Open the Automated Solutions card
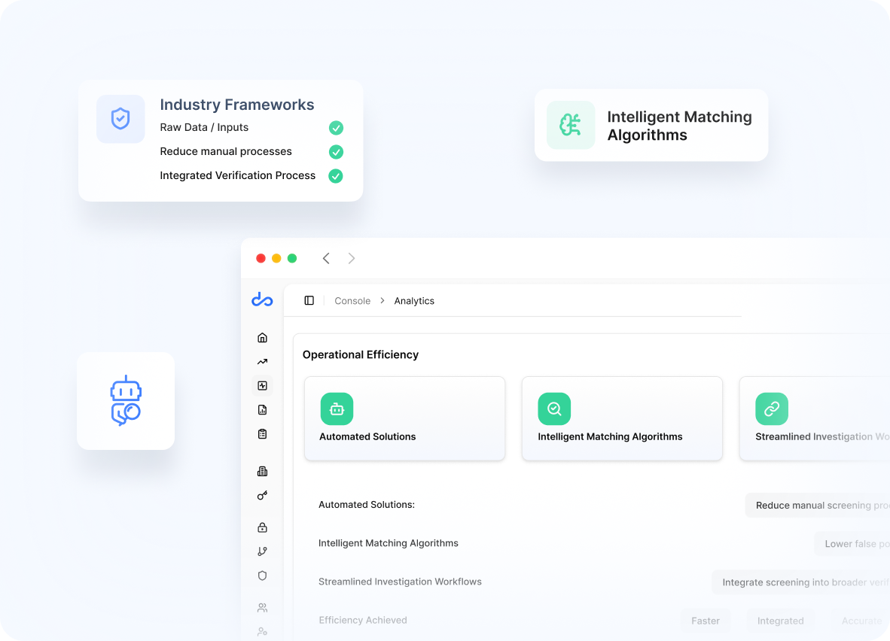The image size is (890, 641). pos(404,418)
